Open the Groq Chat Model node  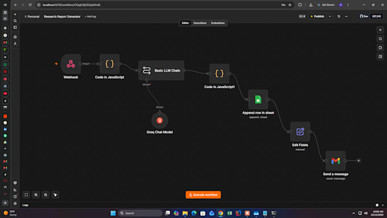coord(160,121)
